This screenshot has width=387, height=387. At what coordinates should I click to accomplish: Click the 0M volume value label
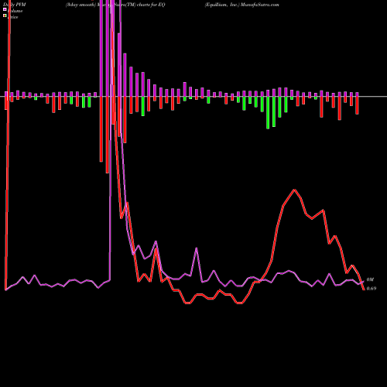[x=370, y=279]
